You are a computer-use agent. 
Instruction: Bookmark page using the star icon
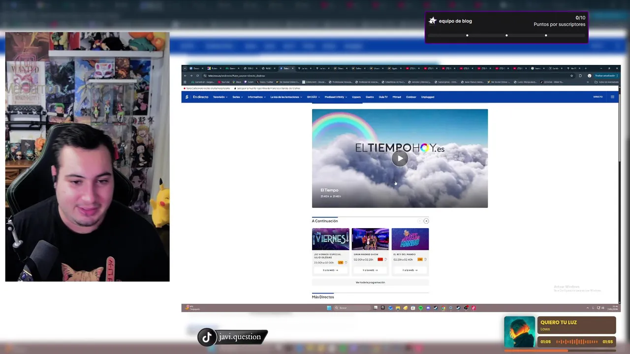pos(571,76)
